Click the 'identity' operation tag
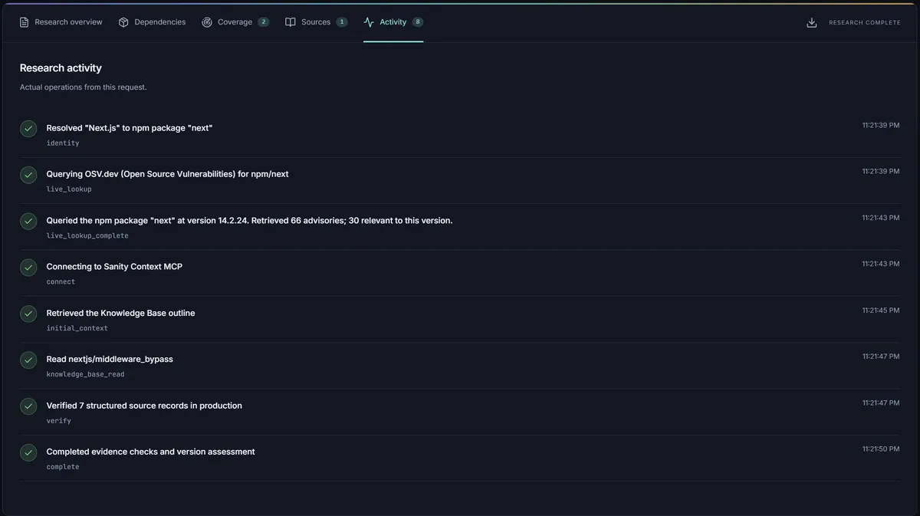 [63, 143]
